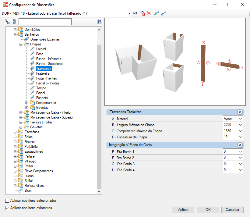Click the tree search input field
250x217 pixels.
pos(45,22)
